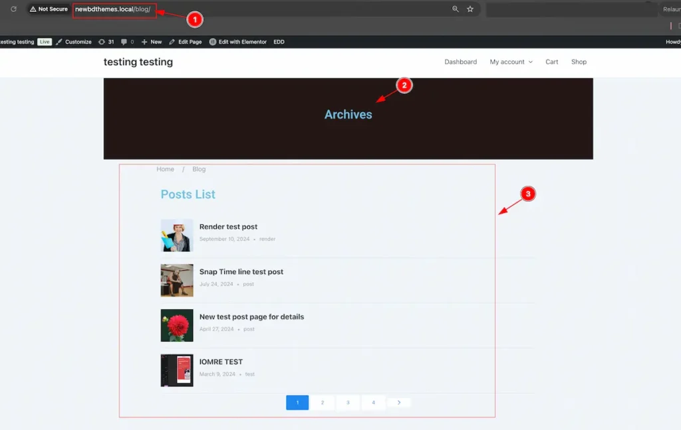Viewport: 681px width, 430px height.
Task: Open the Dashboard menu item
Action: click(x=460, y=62)
